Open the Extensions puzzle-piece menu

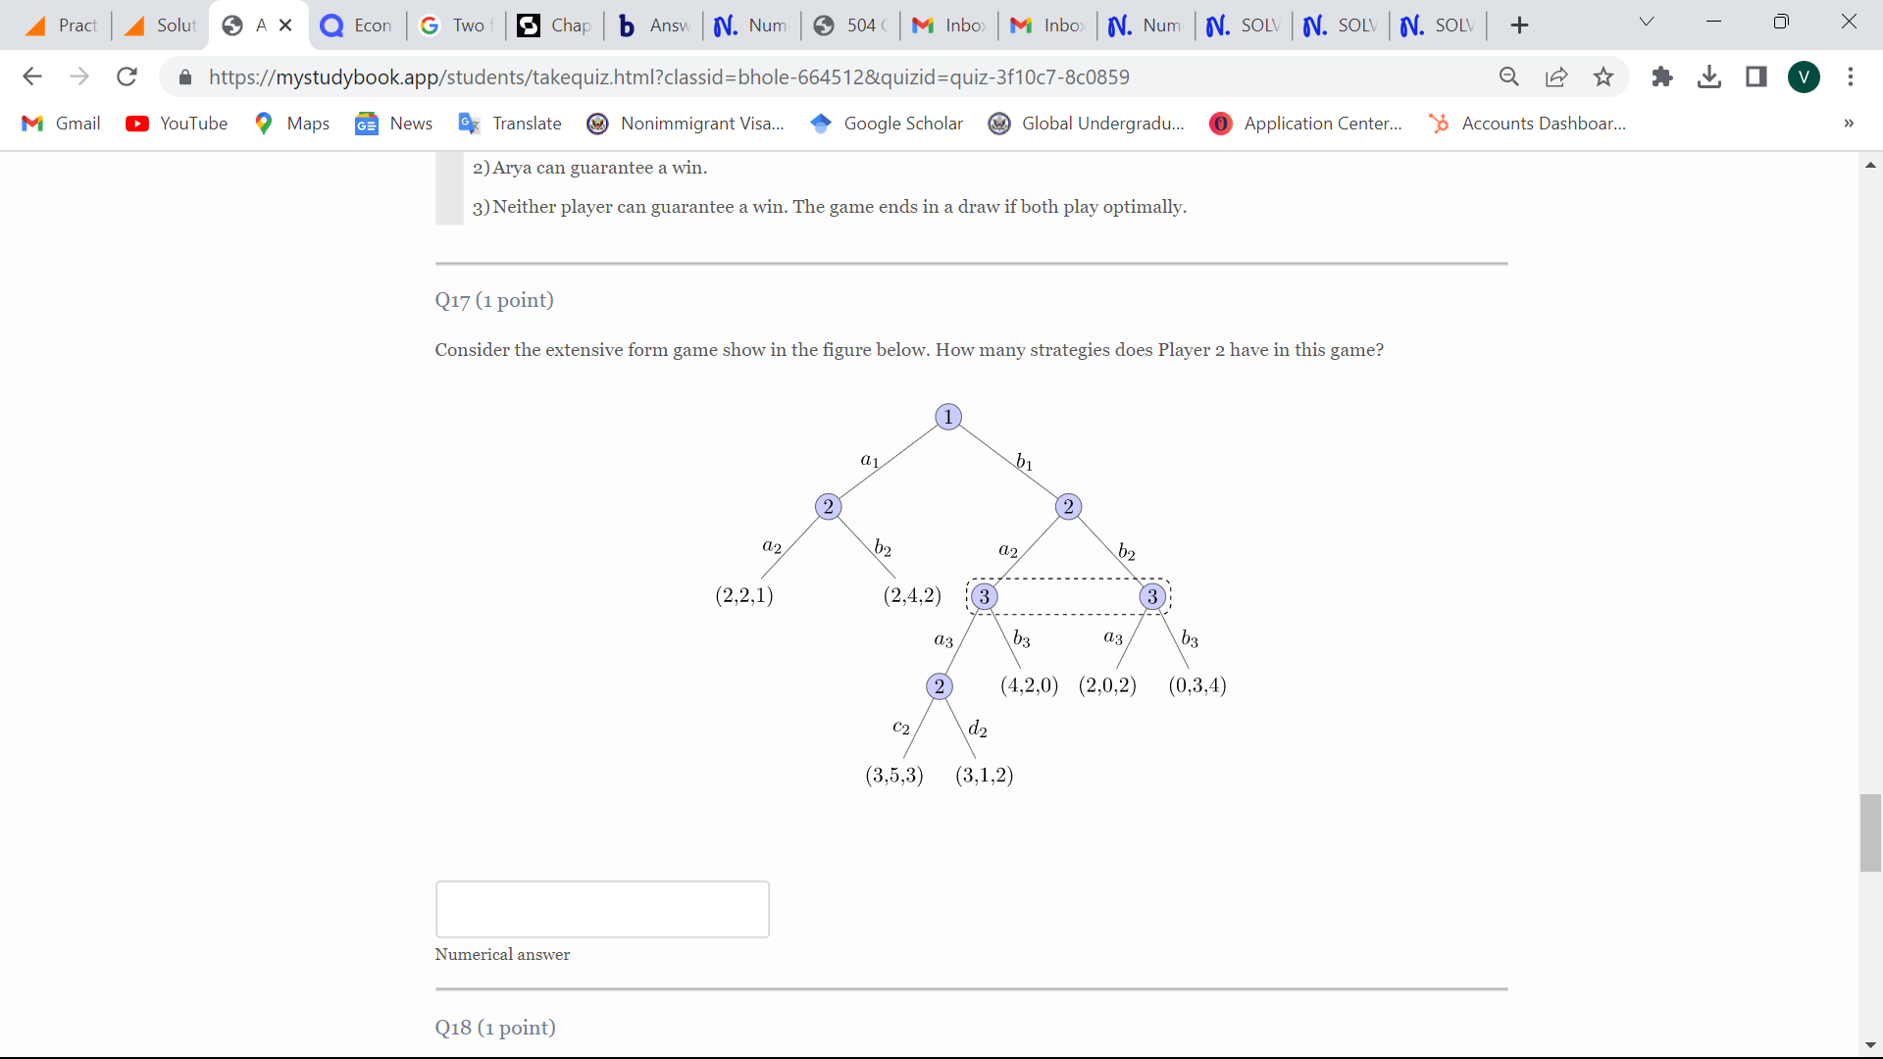[1662, 76]
